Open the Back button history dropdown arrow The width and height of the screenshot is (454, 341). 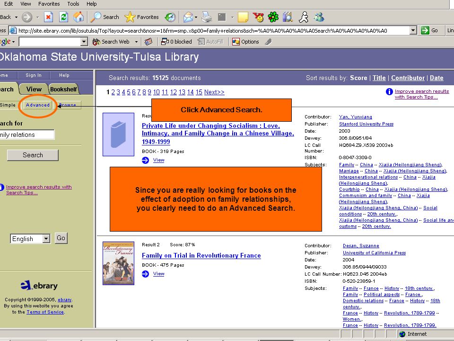coord(16,17)
